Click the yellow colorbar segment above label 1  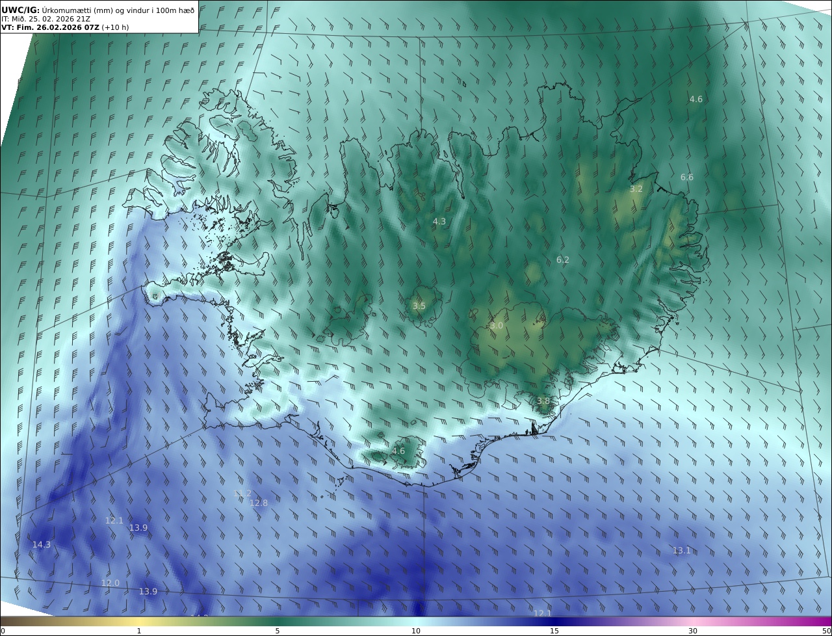139,621
